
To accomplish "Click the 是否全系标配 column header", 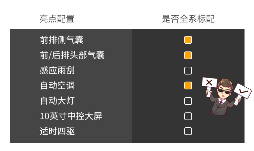I will pos(188,19).
